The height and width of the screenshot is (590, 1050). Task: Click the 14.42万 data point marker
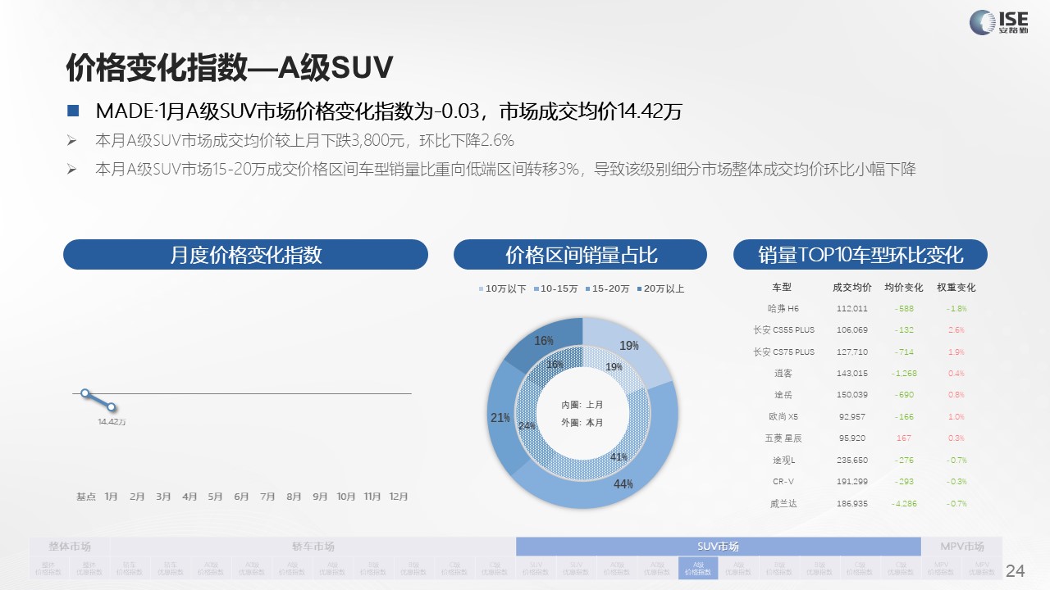click(x=112, y=407)
